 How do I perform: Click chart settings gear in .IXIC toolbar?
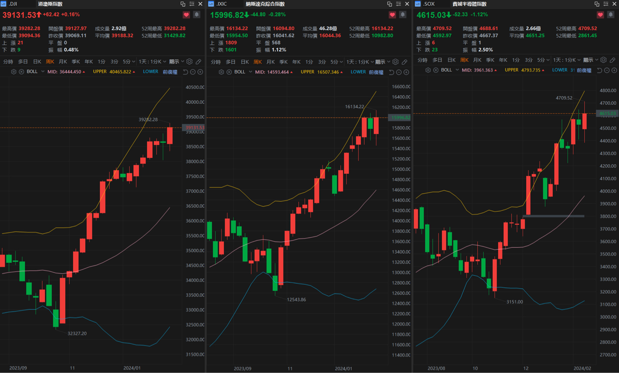pyautogui.click(x=396, y=62)
